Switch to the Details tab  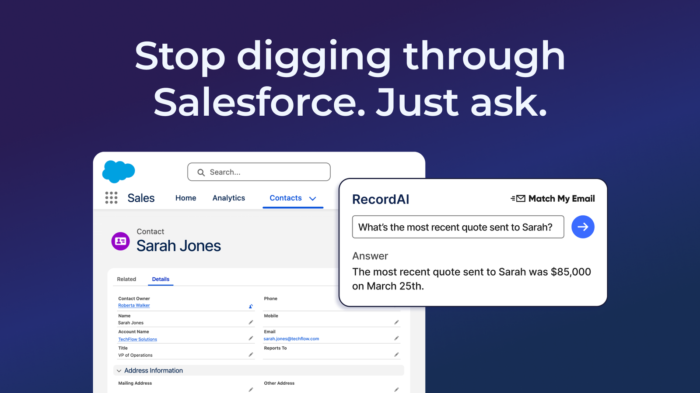[161, 279]
